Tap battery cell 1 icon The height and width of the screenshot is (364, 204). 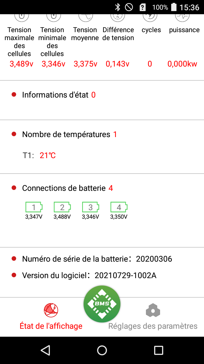[x=34, y=207]
